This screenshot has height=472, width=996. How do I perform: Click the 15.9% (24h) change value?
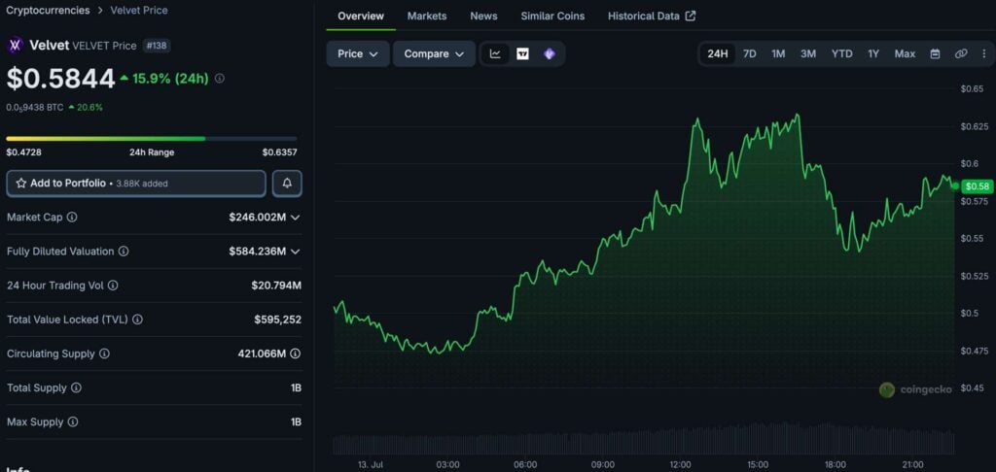[x=169, y=79]
